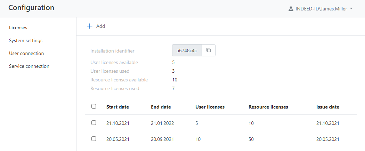Copy the installation identifier using the copy icon
The height and width of the screenshot is (151, 365).
tap(209, 50)
